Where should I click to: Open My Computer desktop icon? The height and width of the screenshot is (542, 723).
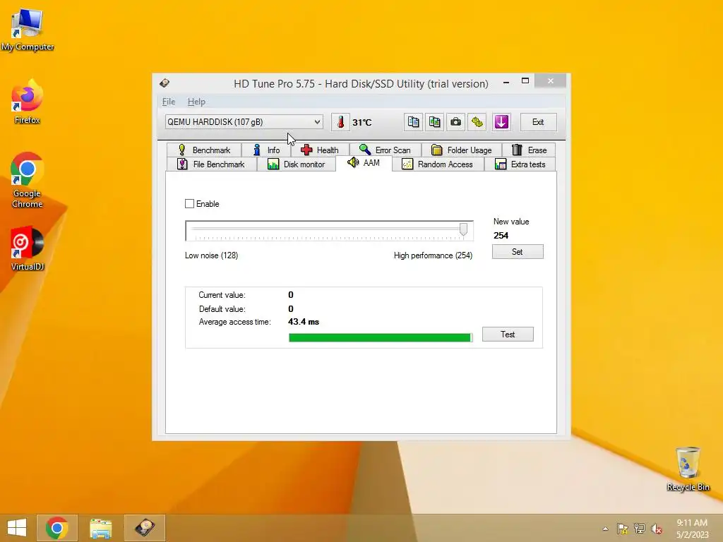click(28, 30)
